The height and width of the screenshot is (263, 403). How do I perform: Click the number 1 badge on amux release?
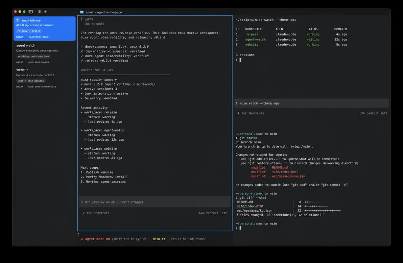click(x=17, y=20)
